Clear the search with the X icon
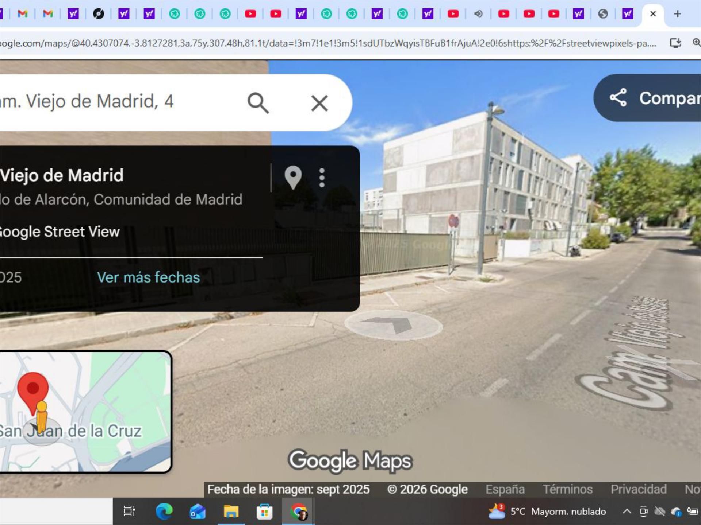Screen dimensions: 701x525 319,103
